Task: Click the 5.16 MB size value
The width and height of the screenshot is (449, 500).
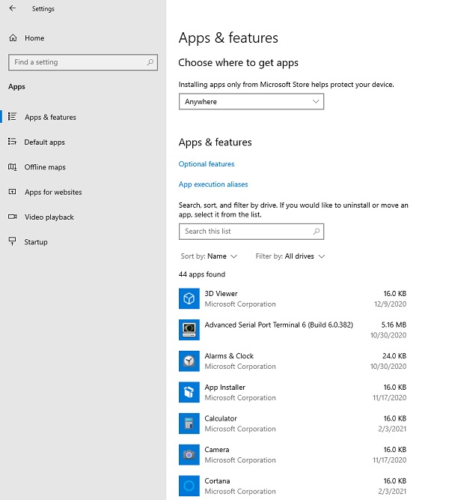Action: 394,325
